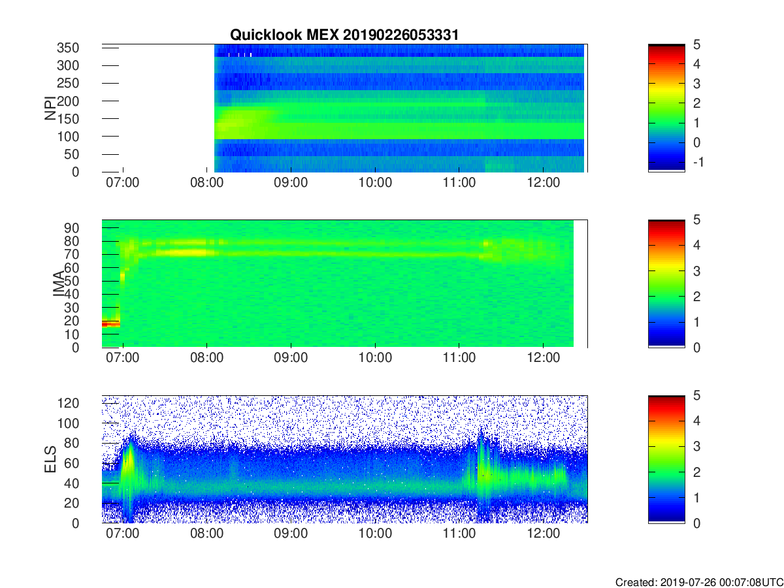Click the red intensity spot in IMA plot
This screenshot has height=588, width=784.
(x=111, y=323)
